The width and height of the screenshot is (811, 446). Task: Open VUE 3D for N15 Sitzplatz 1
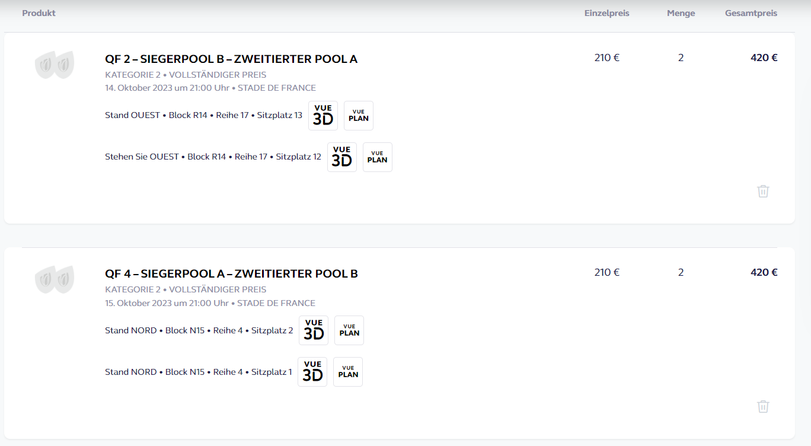pyautogui.click(x=312, y=372)
